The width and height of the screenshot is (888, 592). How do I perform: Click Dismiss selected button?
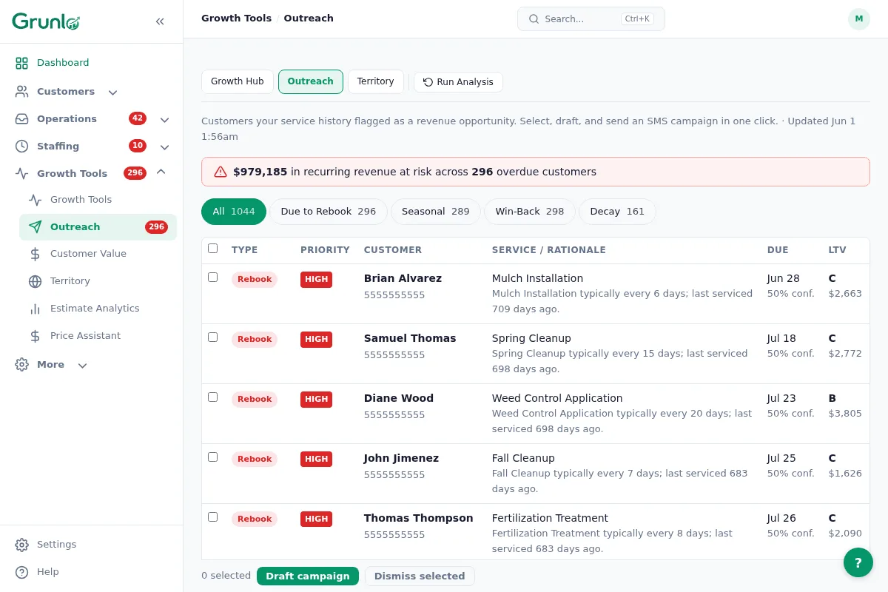pos(420,576)
